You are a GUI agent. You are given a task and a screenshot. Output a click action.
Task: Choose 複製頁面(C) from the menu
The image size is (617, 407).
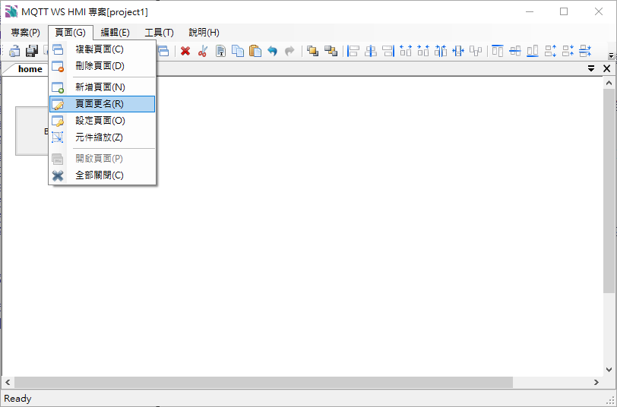(103, 49)
